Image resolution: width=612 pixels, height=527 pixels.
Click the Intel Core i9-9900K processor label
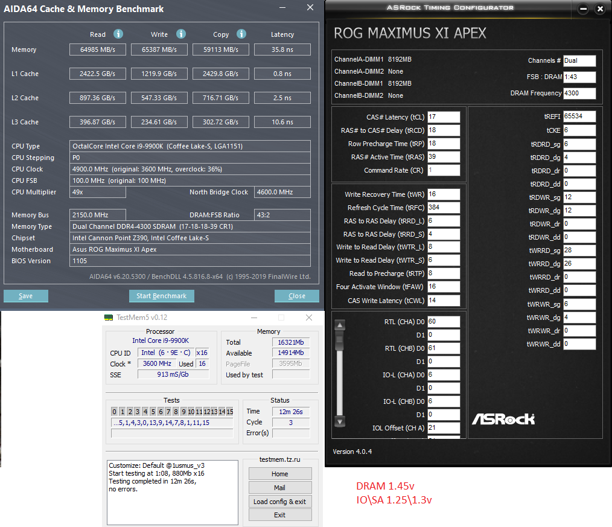coord(161,340)
